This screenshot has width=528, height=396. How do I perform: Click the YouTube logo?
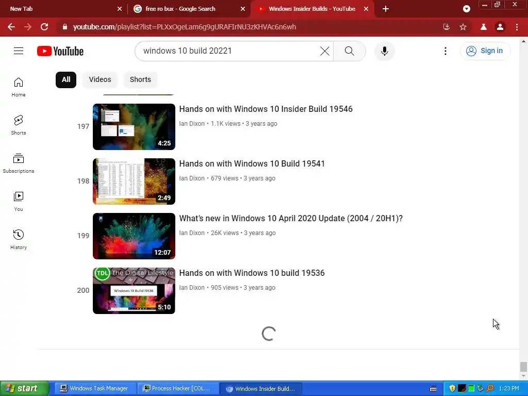[x=60, y=51]
